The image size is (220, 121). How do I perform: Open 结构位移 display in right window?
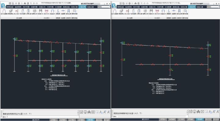(179, 12)
